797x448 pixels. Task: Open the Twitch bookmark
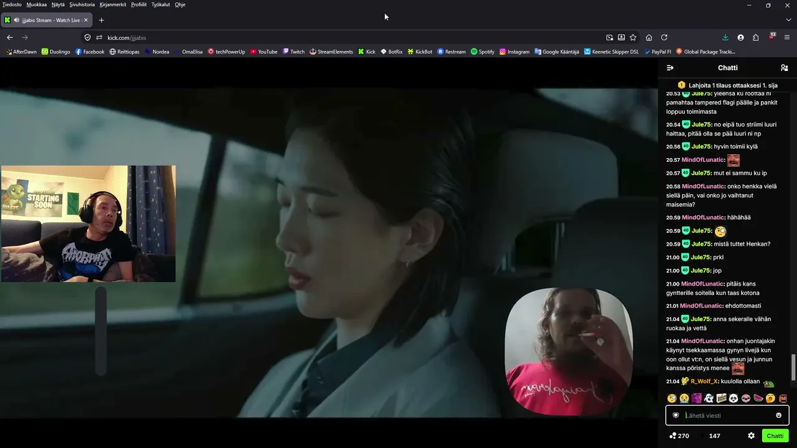[x=294, y=52]
